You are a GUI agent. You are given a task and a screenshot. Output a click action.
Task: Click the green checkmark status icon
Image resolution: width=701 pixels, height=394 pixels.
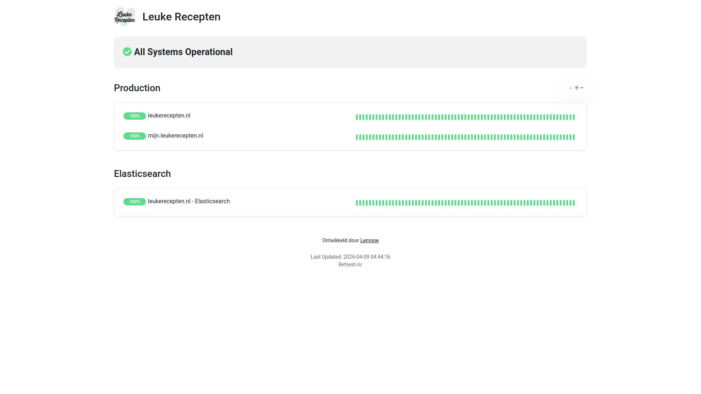[x=127, y=52]
